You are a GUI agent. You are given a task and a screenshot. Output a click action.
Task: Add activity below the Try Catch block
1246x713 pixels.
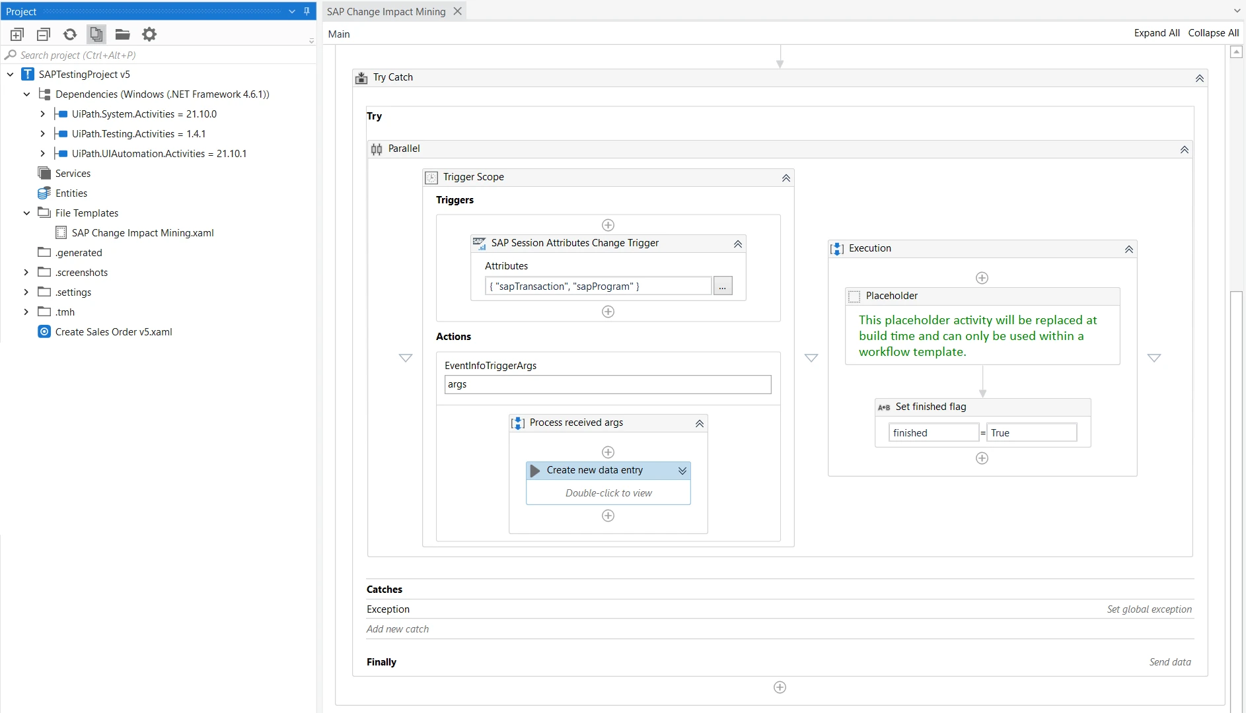pyautogui.click(x=780, y=687)
